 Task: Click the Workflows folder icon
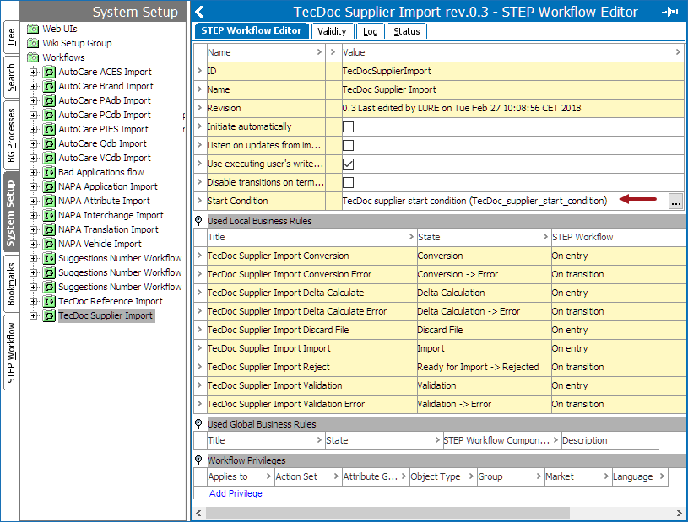coord(33,57)
